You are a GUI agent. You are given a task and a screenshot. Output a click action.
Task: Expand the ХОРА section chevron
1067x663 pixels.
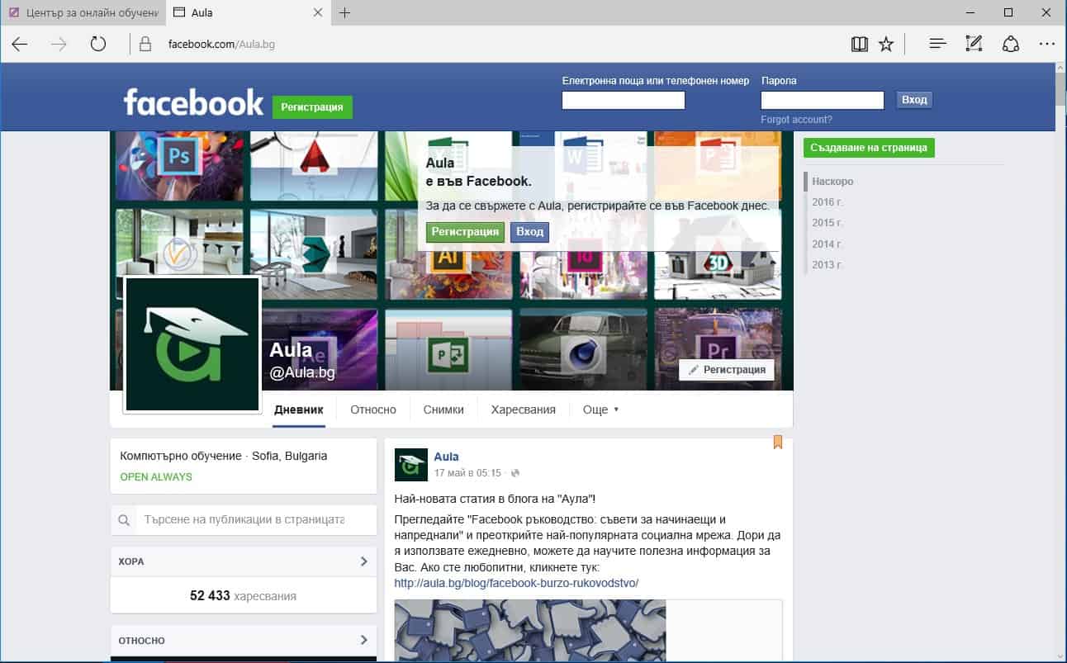[x=364, y=561]
